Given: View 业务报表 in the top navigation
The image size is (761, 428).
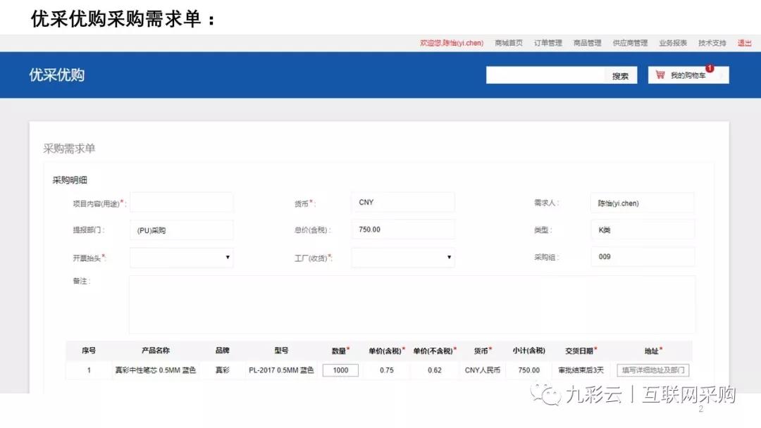Looking at the screenshot, I should (x=673, y=43).
